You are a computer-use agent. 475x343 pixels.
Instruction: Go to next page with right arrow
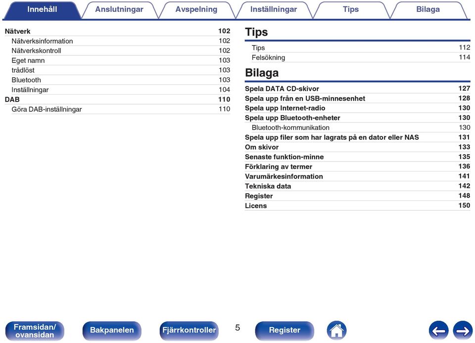point(463,330)
